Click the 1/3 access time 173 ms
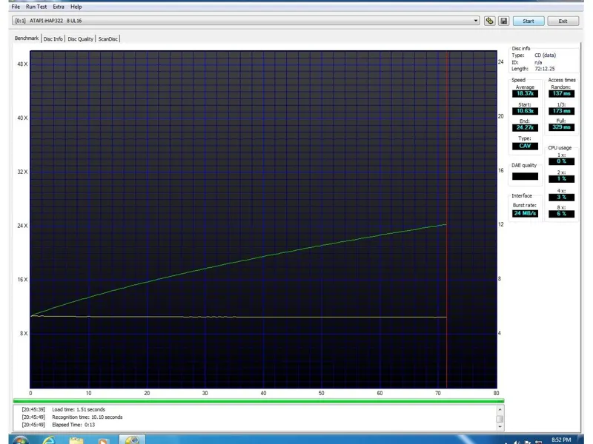593x444 pixels. click(x=561, y=111)
